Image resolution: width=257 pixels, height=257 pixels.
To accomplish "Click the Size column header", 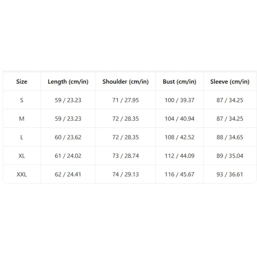I will coord(22,82).
